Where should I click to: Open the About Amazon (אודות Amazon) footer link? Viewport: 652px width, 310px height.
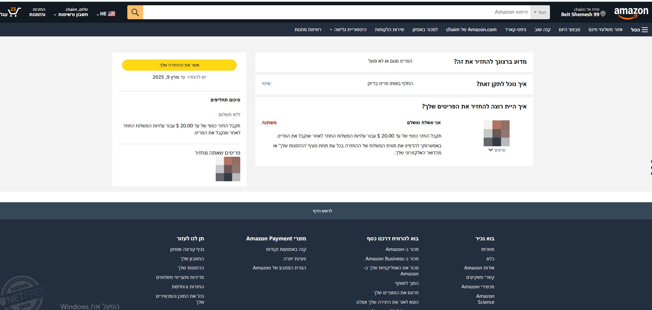(479, 268)
